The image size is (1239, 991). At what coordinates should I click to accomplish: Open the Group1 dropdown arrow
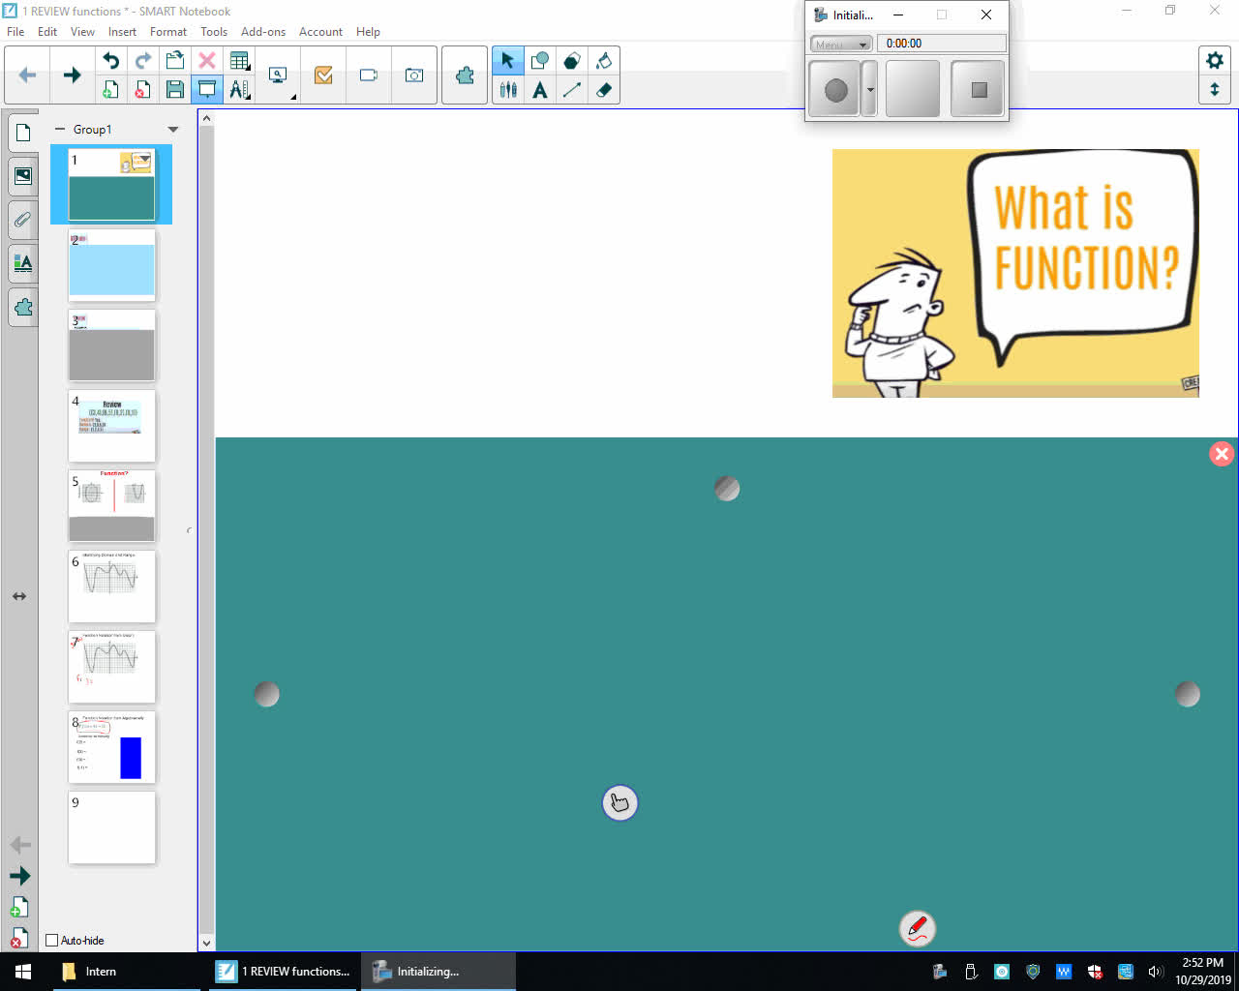pyautogui.click(x=173, y=130)
